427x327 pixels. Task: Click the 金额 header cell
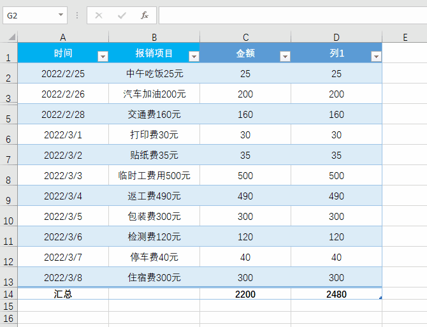[245, 53]
